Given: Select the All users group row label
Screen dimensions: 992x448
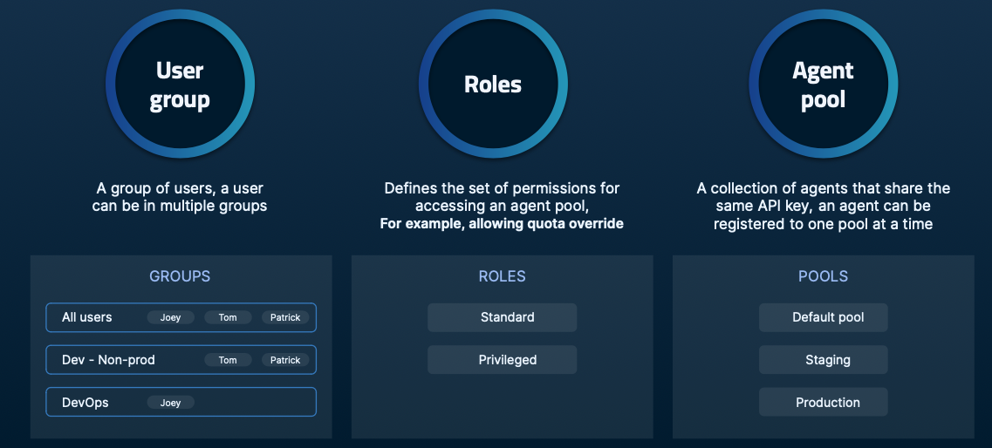Looking at the screenshot, I should tap(87, 317).
